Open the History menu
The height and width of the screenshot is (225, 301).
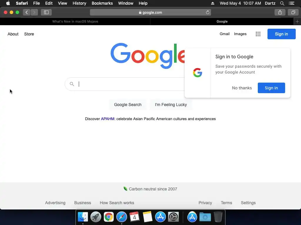click(x=79, y=3)
